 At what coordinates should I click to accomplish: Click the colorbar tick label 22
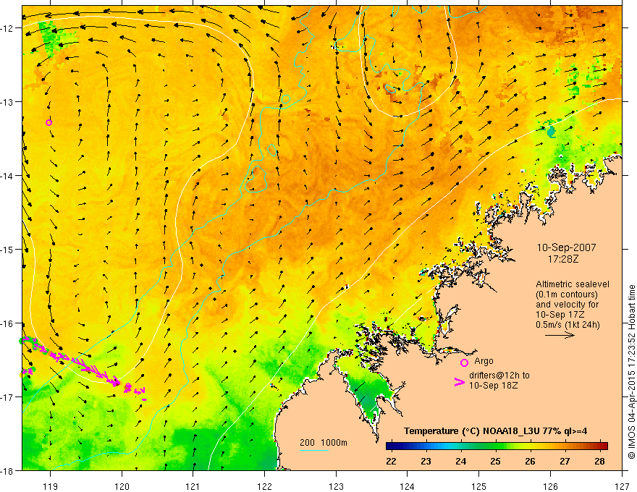[x=391, y=461]
